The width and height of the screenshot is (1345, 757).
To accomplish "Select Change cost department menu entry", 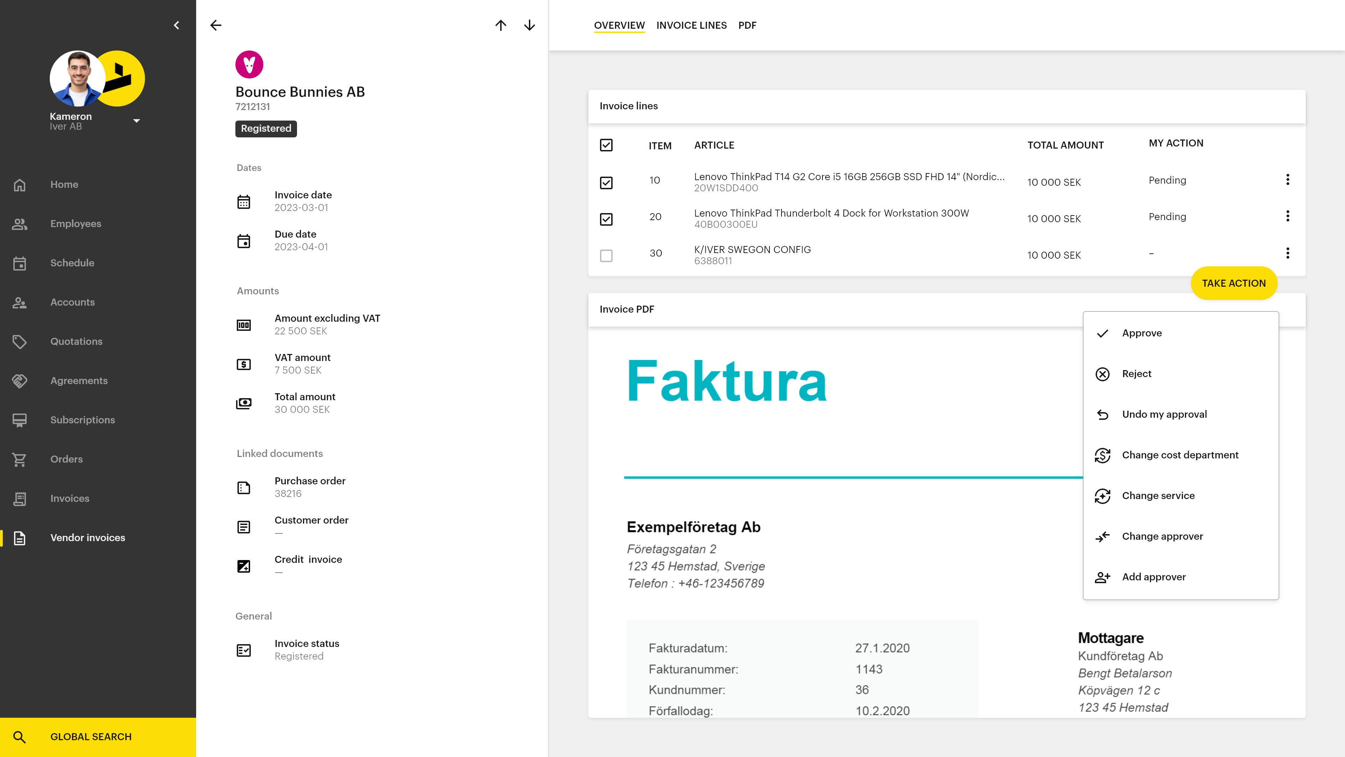I will [x=1180, y=455].
